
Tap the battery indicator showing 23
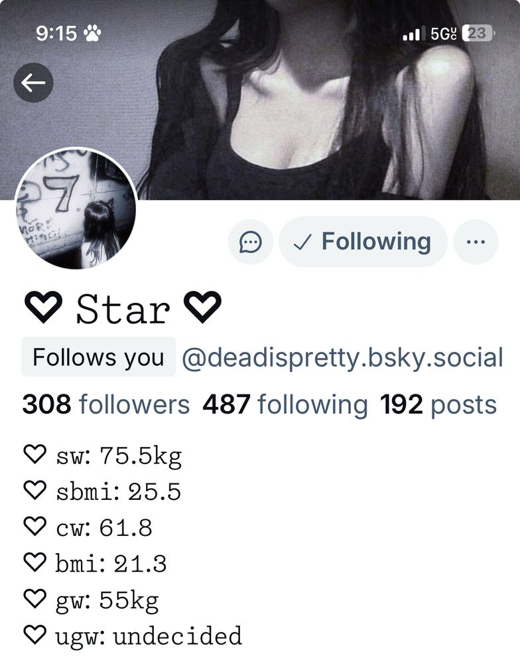pos(479,33)
